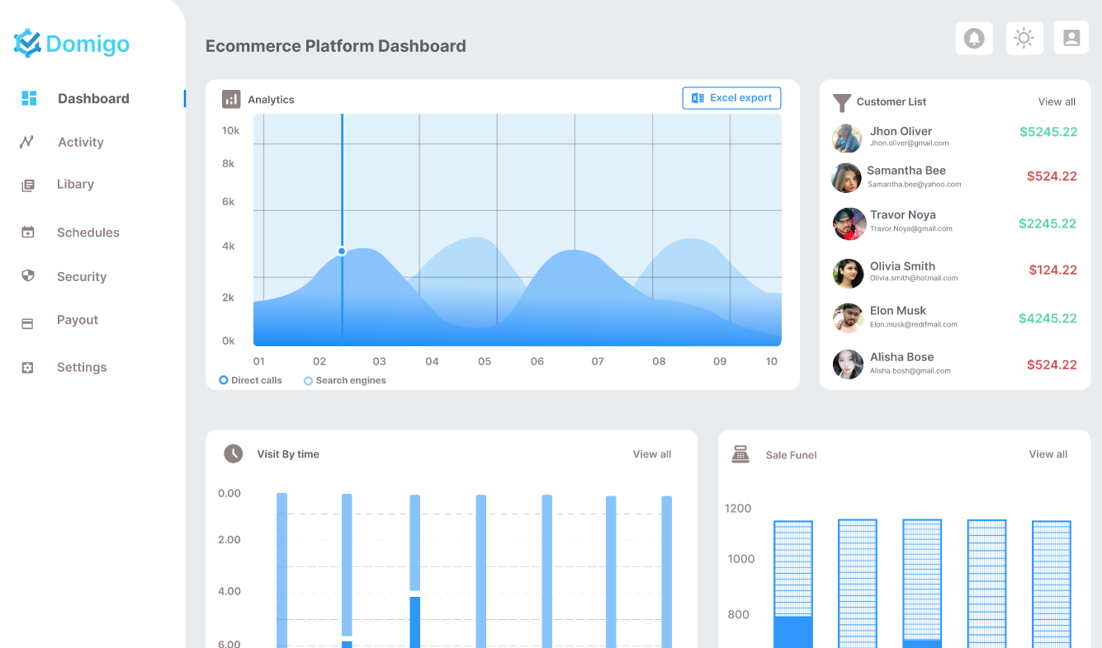
Task: Click the Payout card icon
Action: coord(27,324)
